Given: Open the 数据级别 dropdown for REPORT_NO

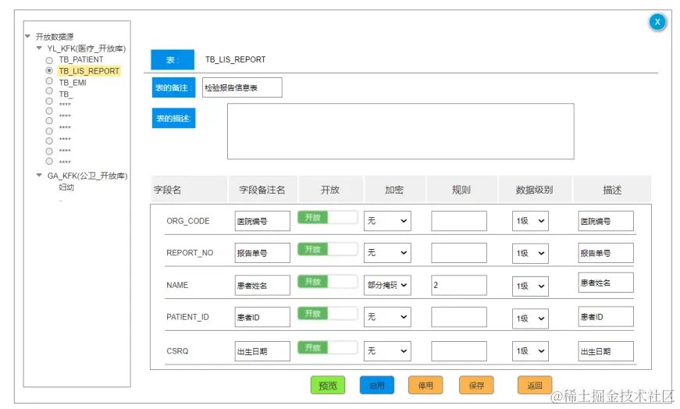Looking at the screenshot, I should click(530, 254).
